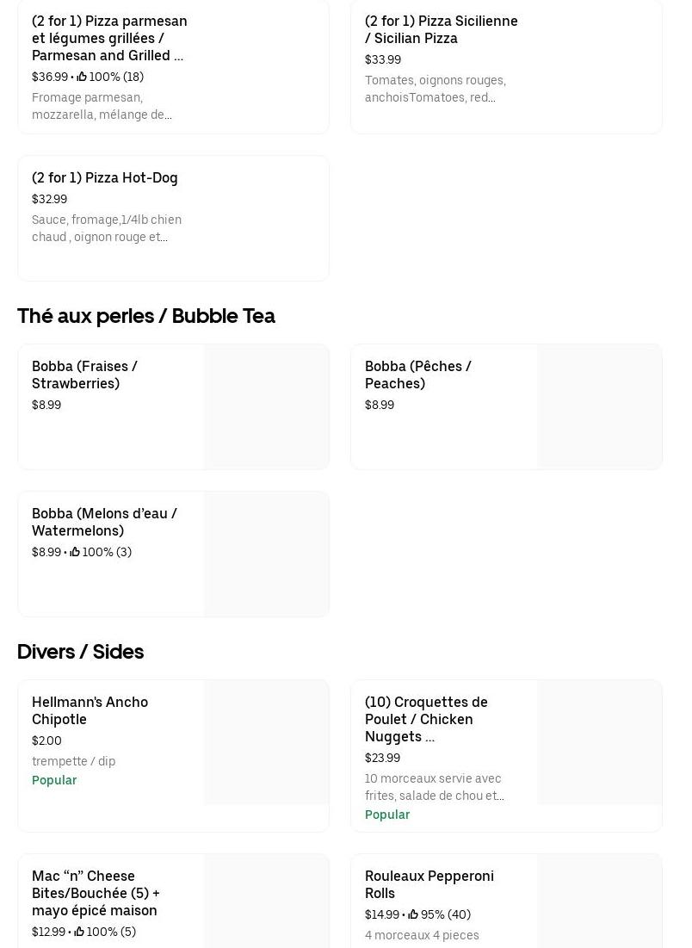692x948 pixels.
Task: Click the Chicken Nuggets item image
Action: [600, 743]
